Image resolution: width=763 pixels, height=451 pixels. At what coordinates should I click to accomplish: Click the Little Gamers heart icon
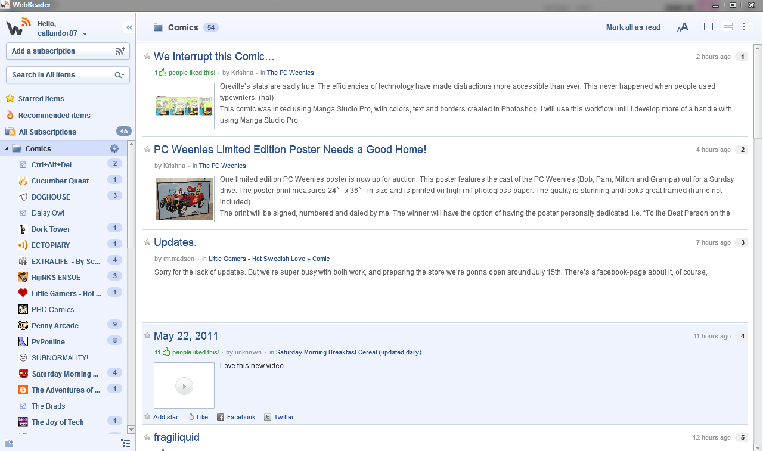23,293
